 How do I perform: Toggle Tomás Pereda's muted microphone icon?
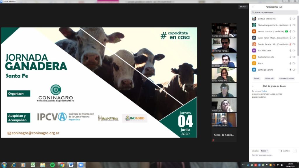coord(290,44)
